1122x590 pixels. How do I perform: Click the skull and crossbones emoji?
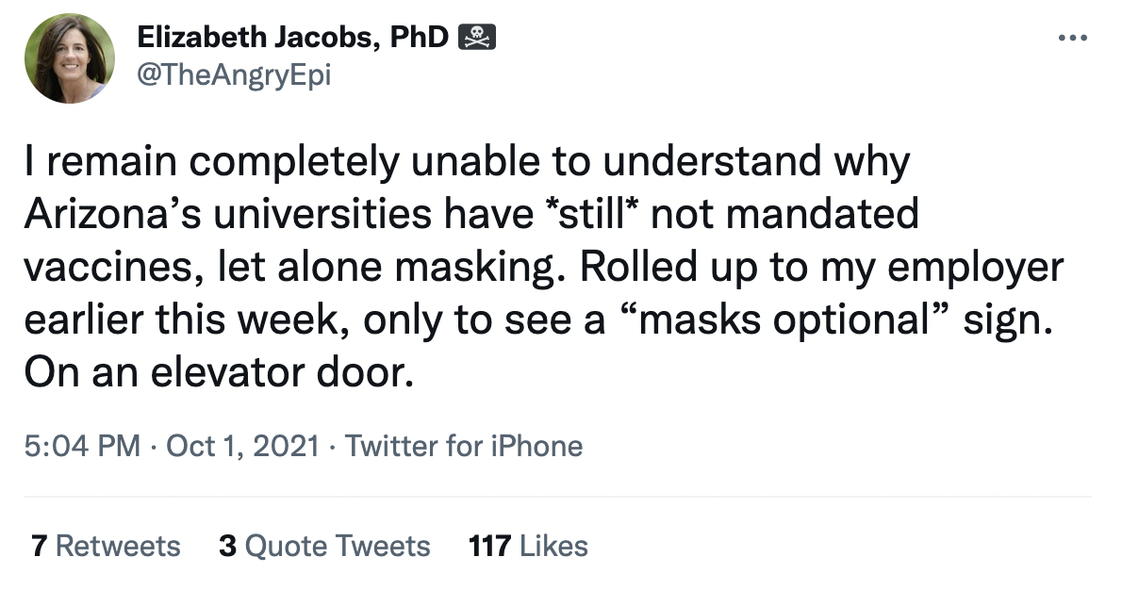click(x=476, y=38)
